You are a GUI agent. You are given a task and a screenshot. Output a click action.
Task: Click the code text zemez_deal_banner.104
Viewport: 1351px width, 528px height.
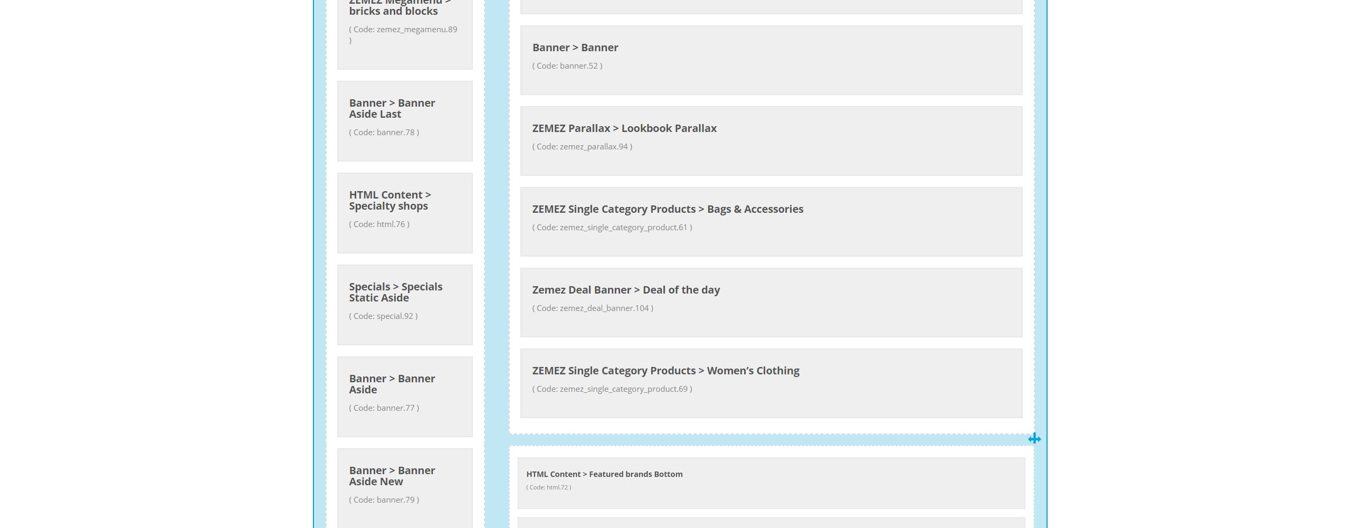click(x=593, y=308)
